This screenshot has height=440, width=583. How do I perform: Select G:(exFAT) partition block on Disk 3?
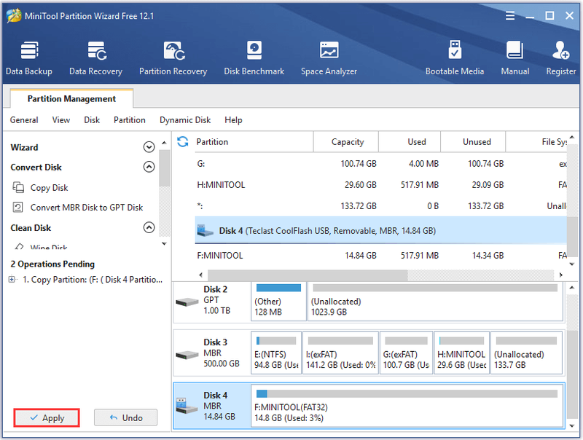coord(407,353)
